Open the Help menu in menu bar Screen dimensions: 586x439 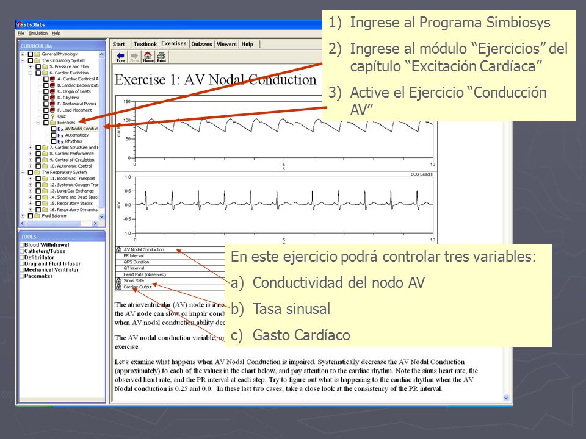[x=56, y=33]
